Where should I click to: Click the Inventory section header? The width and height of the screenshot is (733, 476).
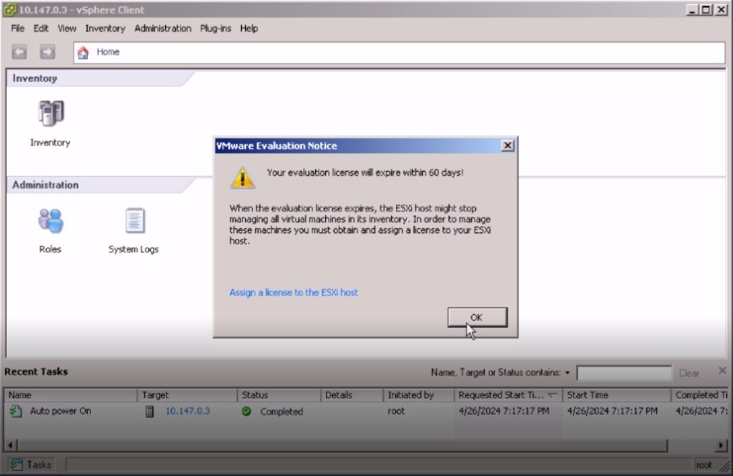tap(35, 78)
